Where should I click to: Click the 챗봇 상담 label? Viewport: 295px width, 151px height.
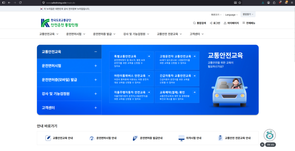(x=271, y=145)
